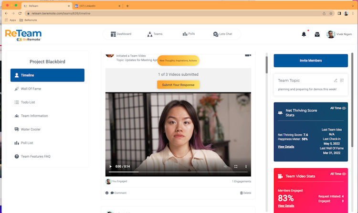Bookmark this page with star icon
Image resolution: width=358 pixels, height=213 pixels.
tap(331, 13)
